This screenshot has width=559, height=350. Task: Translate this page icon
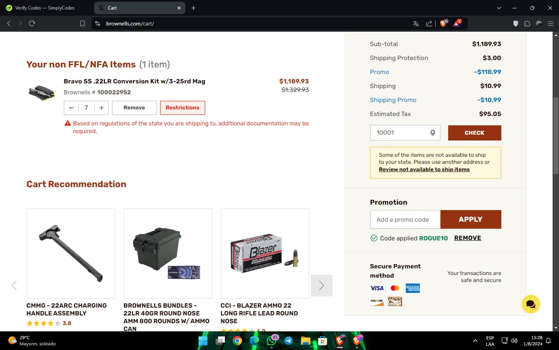click(x=416, y=24)
